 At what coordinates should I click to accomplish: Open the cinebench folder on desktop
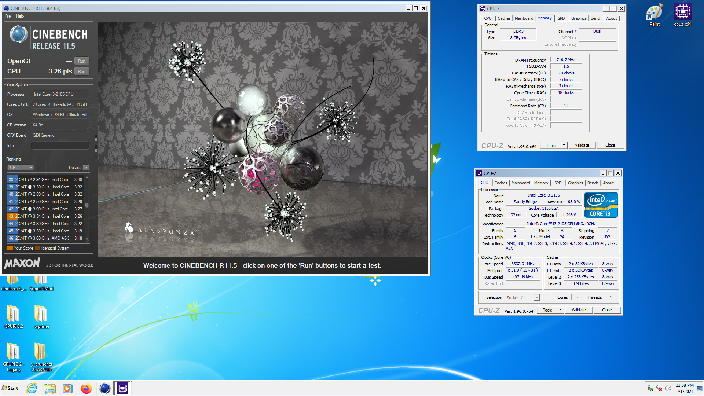click(13, 283)
